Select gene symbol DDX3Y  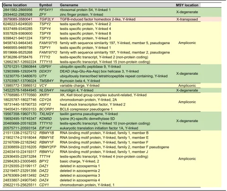click(45, 71)
